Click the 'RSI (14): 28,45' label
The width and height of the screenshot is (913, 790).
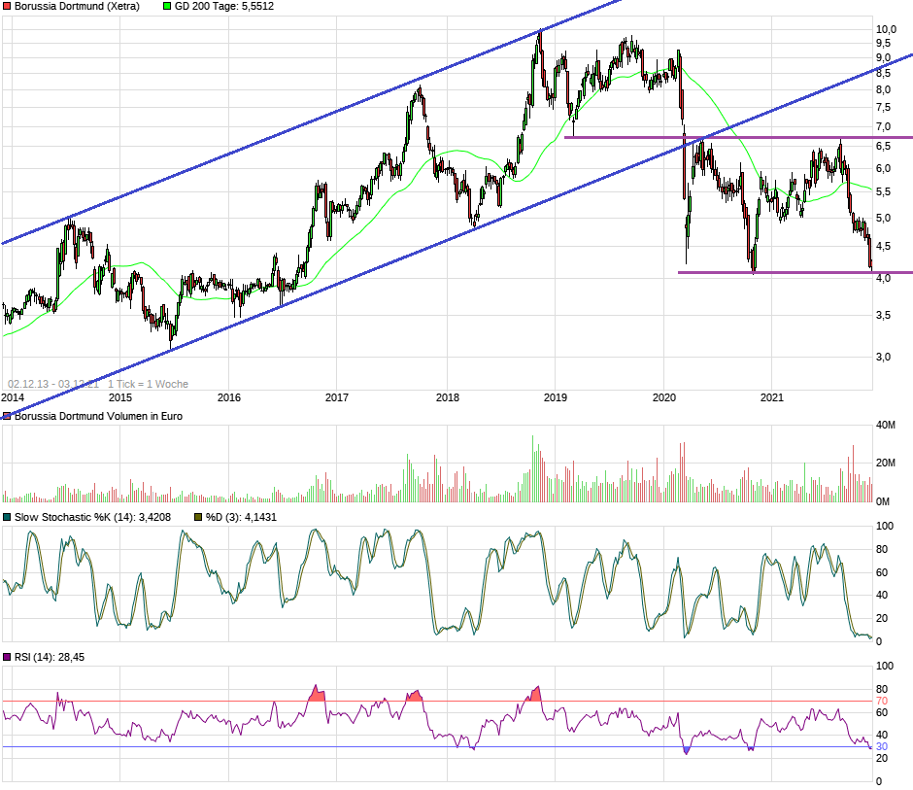click(50, 657)
